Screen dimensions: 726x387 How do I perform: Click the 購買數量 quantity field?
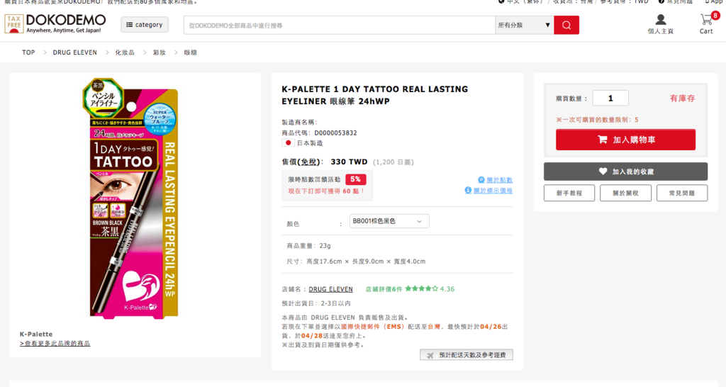click(610, 98)
